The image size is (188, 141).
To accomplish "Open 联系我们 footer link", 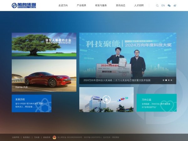I will [x=27, y=138].
